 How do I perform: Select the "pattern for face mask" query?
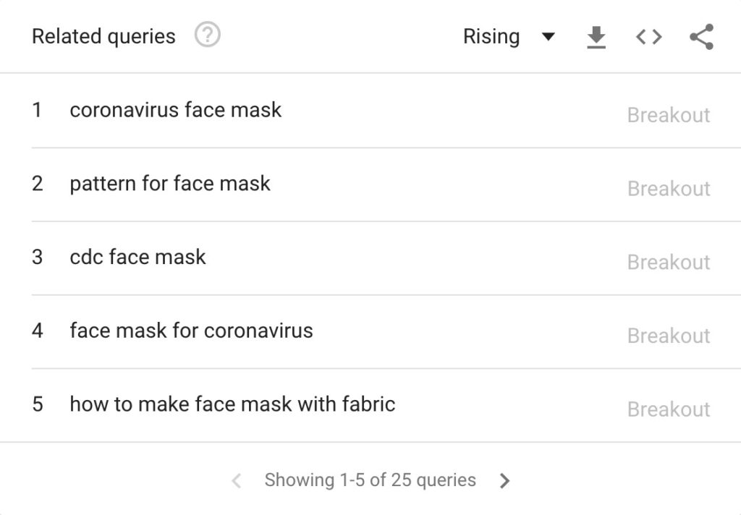[x=169, y=184]
